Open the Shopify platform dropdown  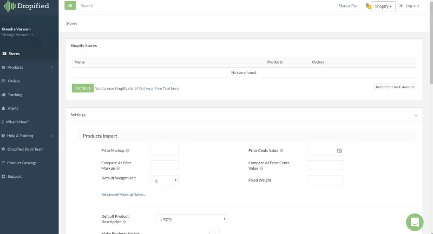point(383,6)
